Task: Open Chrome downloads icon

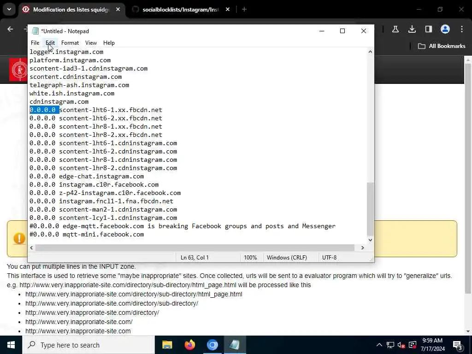Action: coord(412,29)
